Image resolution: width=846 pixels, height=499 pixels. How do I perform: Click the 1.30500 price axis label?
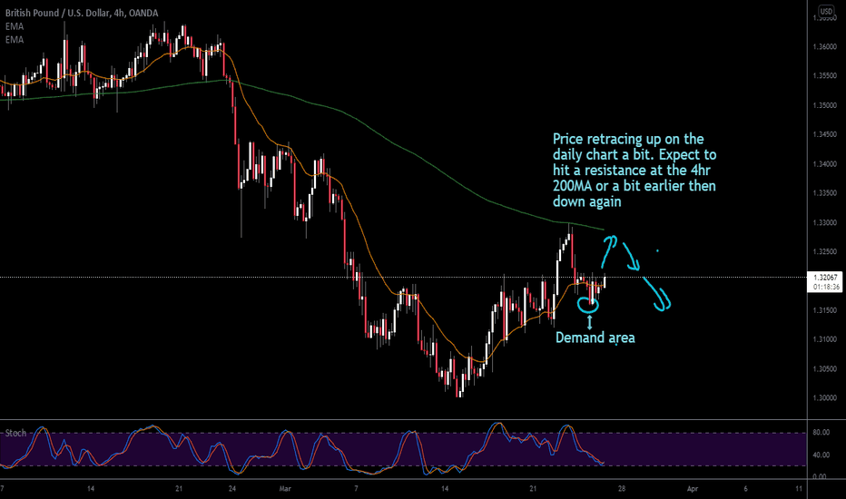824,369
